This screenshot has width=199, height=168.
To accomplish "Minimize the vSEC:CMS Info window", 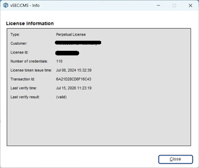I will tap(158, 5).
